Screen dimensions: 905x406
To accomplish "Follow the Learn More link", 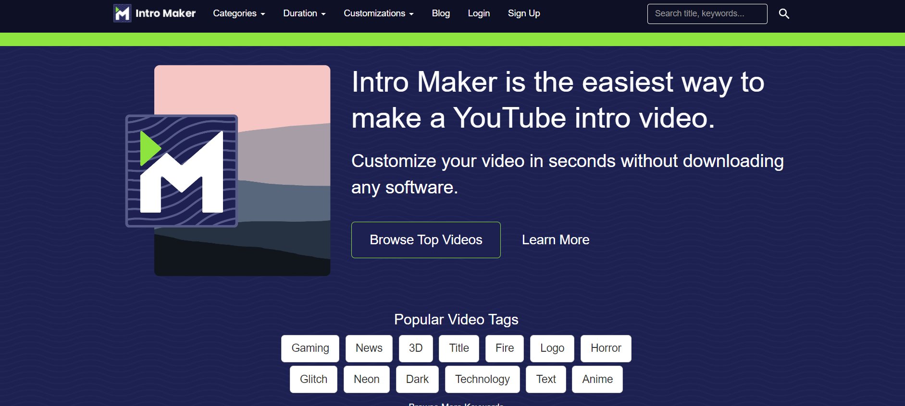I will click(x=556, y=240).
